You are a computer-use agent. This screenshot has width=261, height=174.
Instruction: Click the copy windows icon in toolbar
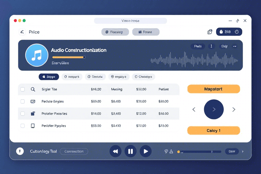pyautogui.click(x=210, y=32)
